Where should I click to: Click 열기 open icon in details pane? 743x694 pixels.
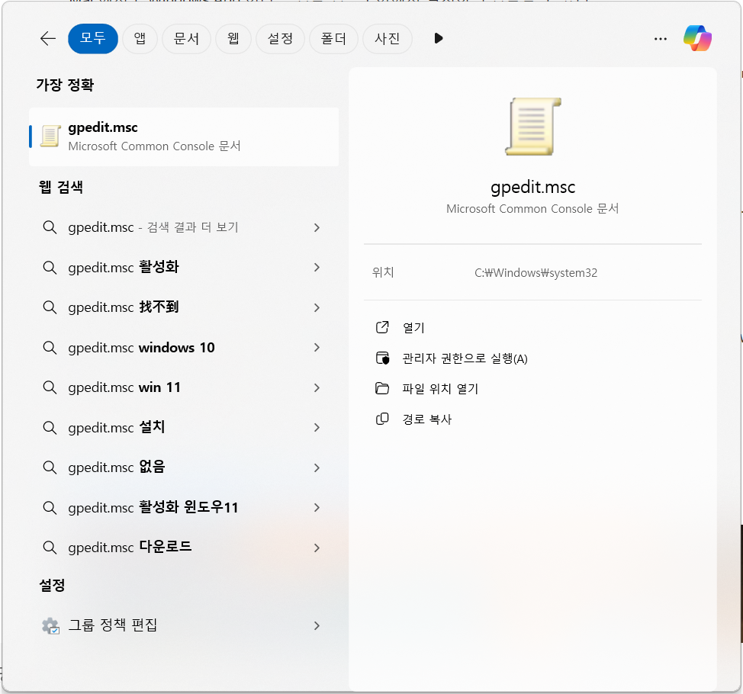point(382,327)
